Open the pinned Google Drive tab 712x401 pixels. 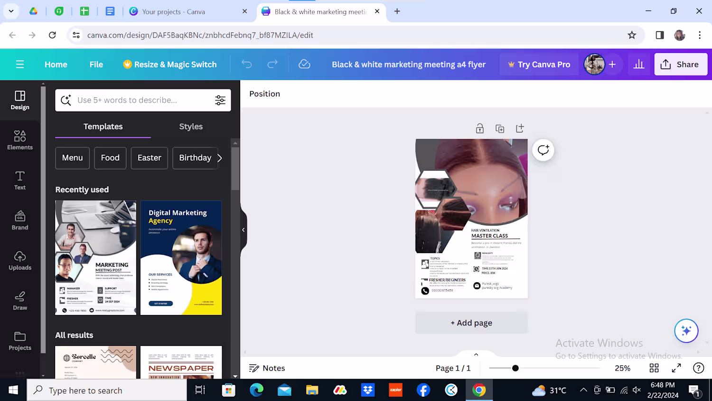click(33, 11)
